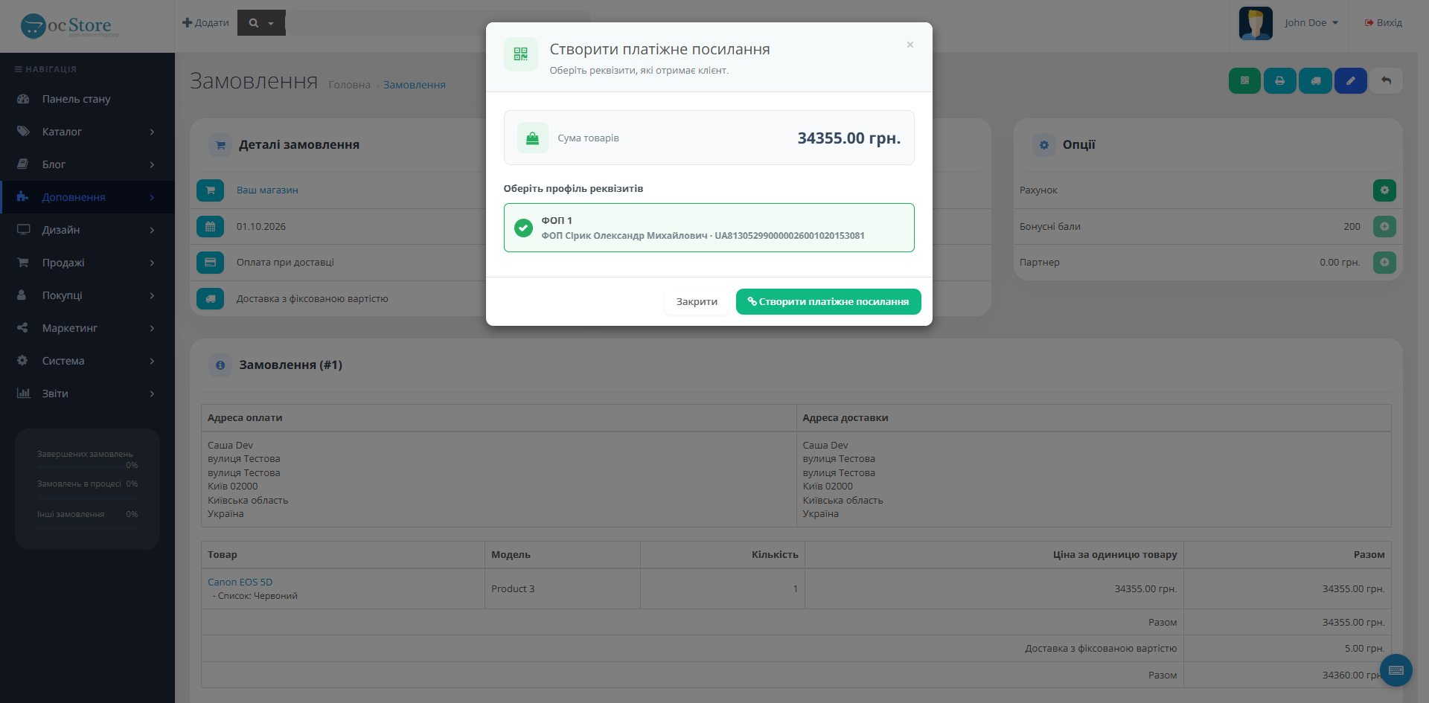The image size is (1429, 703).
Task: Click the card icon beside Оплата при доставці
Action: [211, 262]
